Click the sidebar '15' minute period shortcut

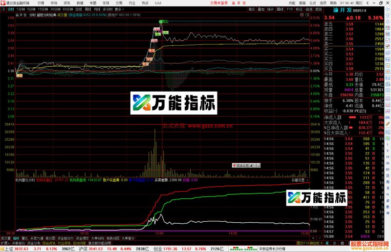pos(388,157)
